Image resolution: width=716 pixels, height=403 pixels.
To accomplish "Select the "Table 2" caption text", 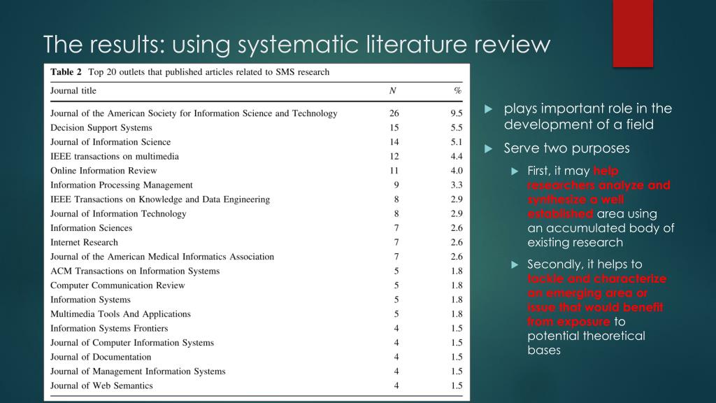I will (x=189, y=72).
